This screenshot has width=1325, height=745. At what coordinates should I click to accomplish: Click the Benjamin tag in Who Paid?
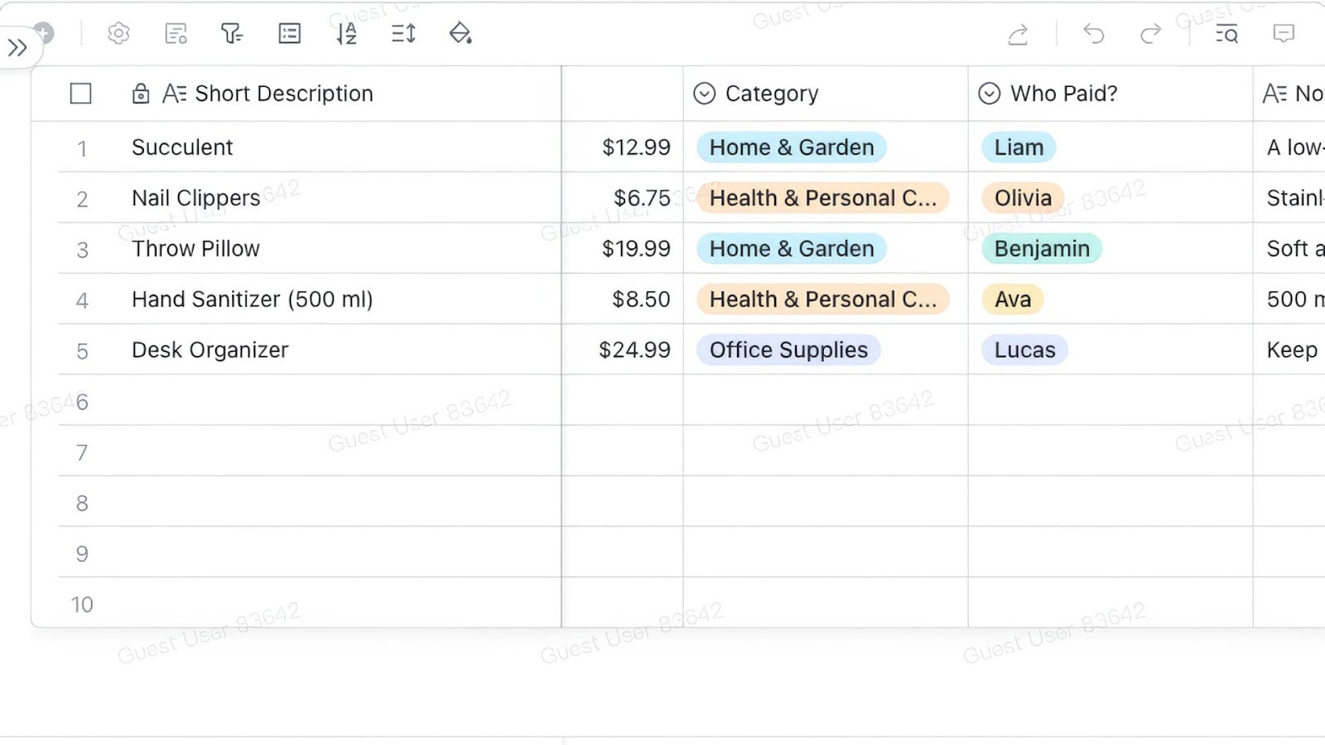[1042, 248]
